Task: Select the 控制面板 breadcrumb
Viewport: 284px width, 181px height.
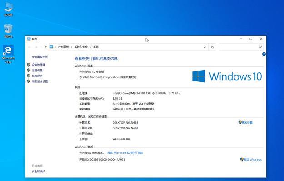Action: click(x=64, y=47)
